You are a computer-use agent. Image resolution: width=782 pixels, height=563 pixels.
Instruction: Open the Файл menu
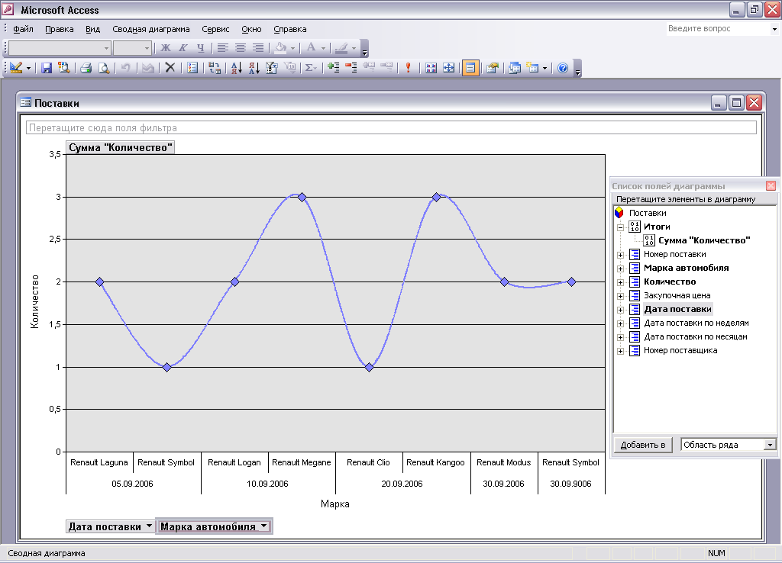point(23,29)
